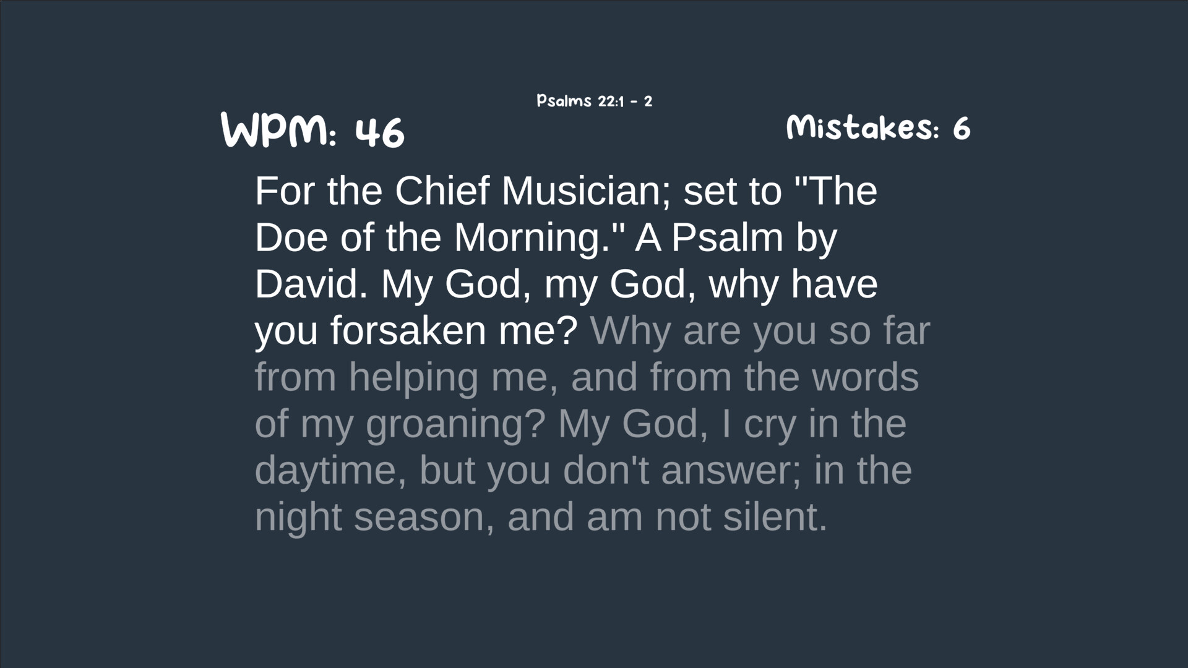This screenshot has height=668, width=1188.
Task: Click the WPM: 46 counter
Action: (x=312, y=131)
